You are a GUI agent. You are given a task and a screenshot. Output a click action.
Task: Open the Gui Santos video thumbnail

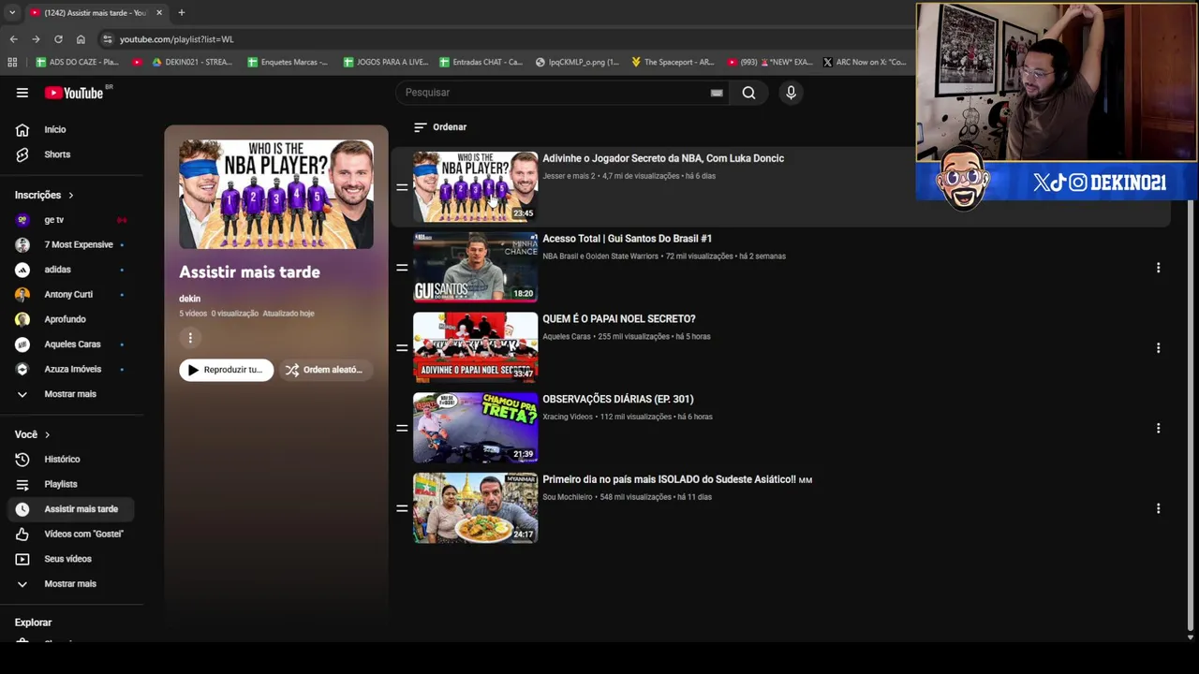[476, 267]
